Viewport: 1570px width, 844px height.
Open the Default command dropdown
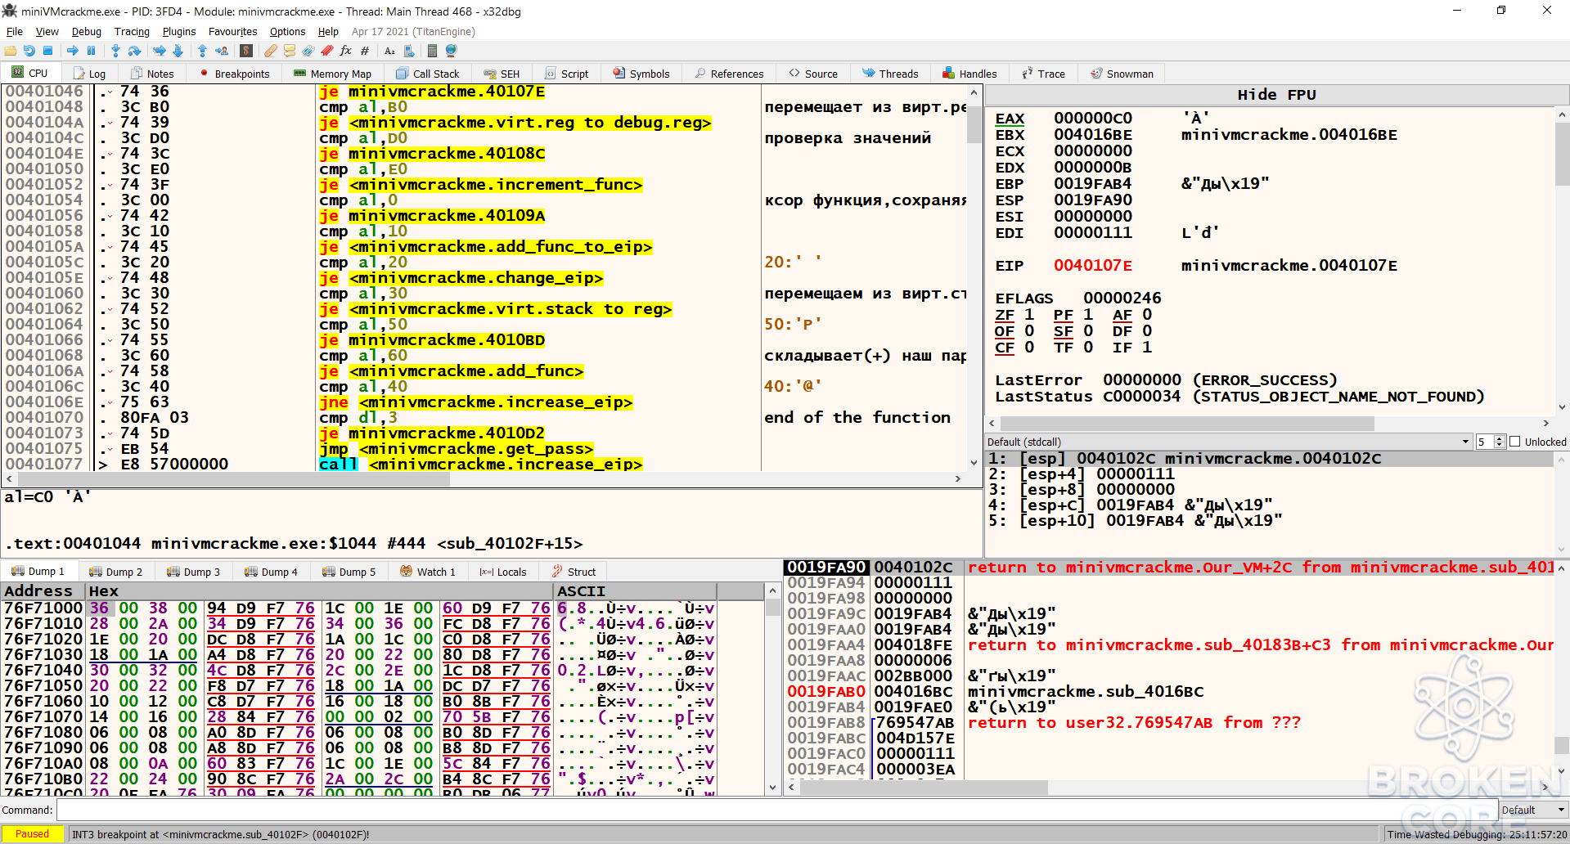[1534, 810]
